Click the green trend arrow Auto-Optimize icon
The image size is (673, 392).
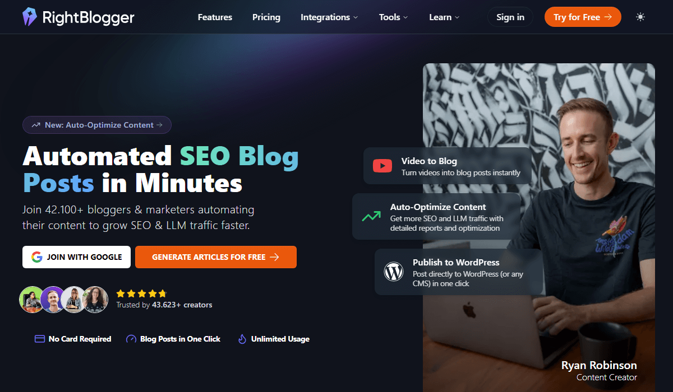(x=371, y=217)
